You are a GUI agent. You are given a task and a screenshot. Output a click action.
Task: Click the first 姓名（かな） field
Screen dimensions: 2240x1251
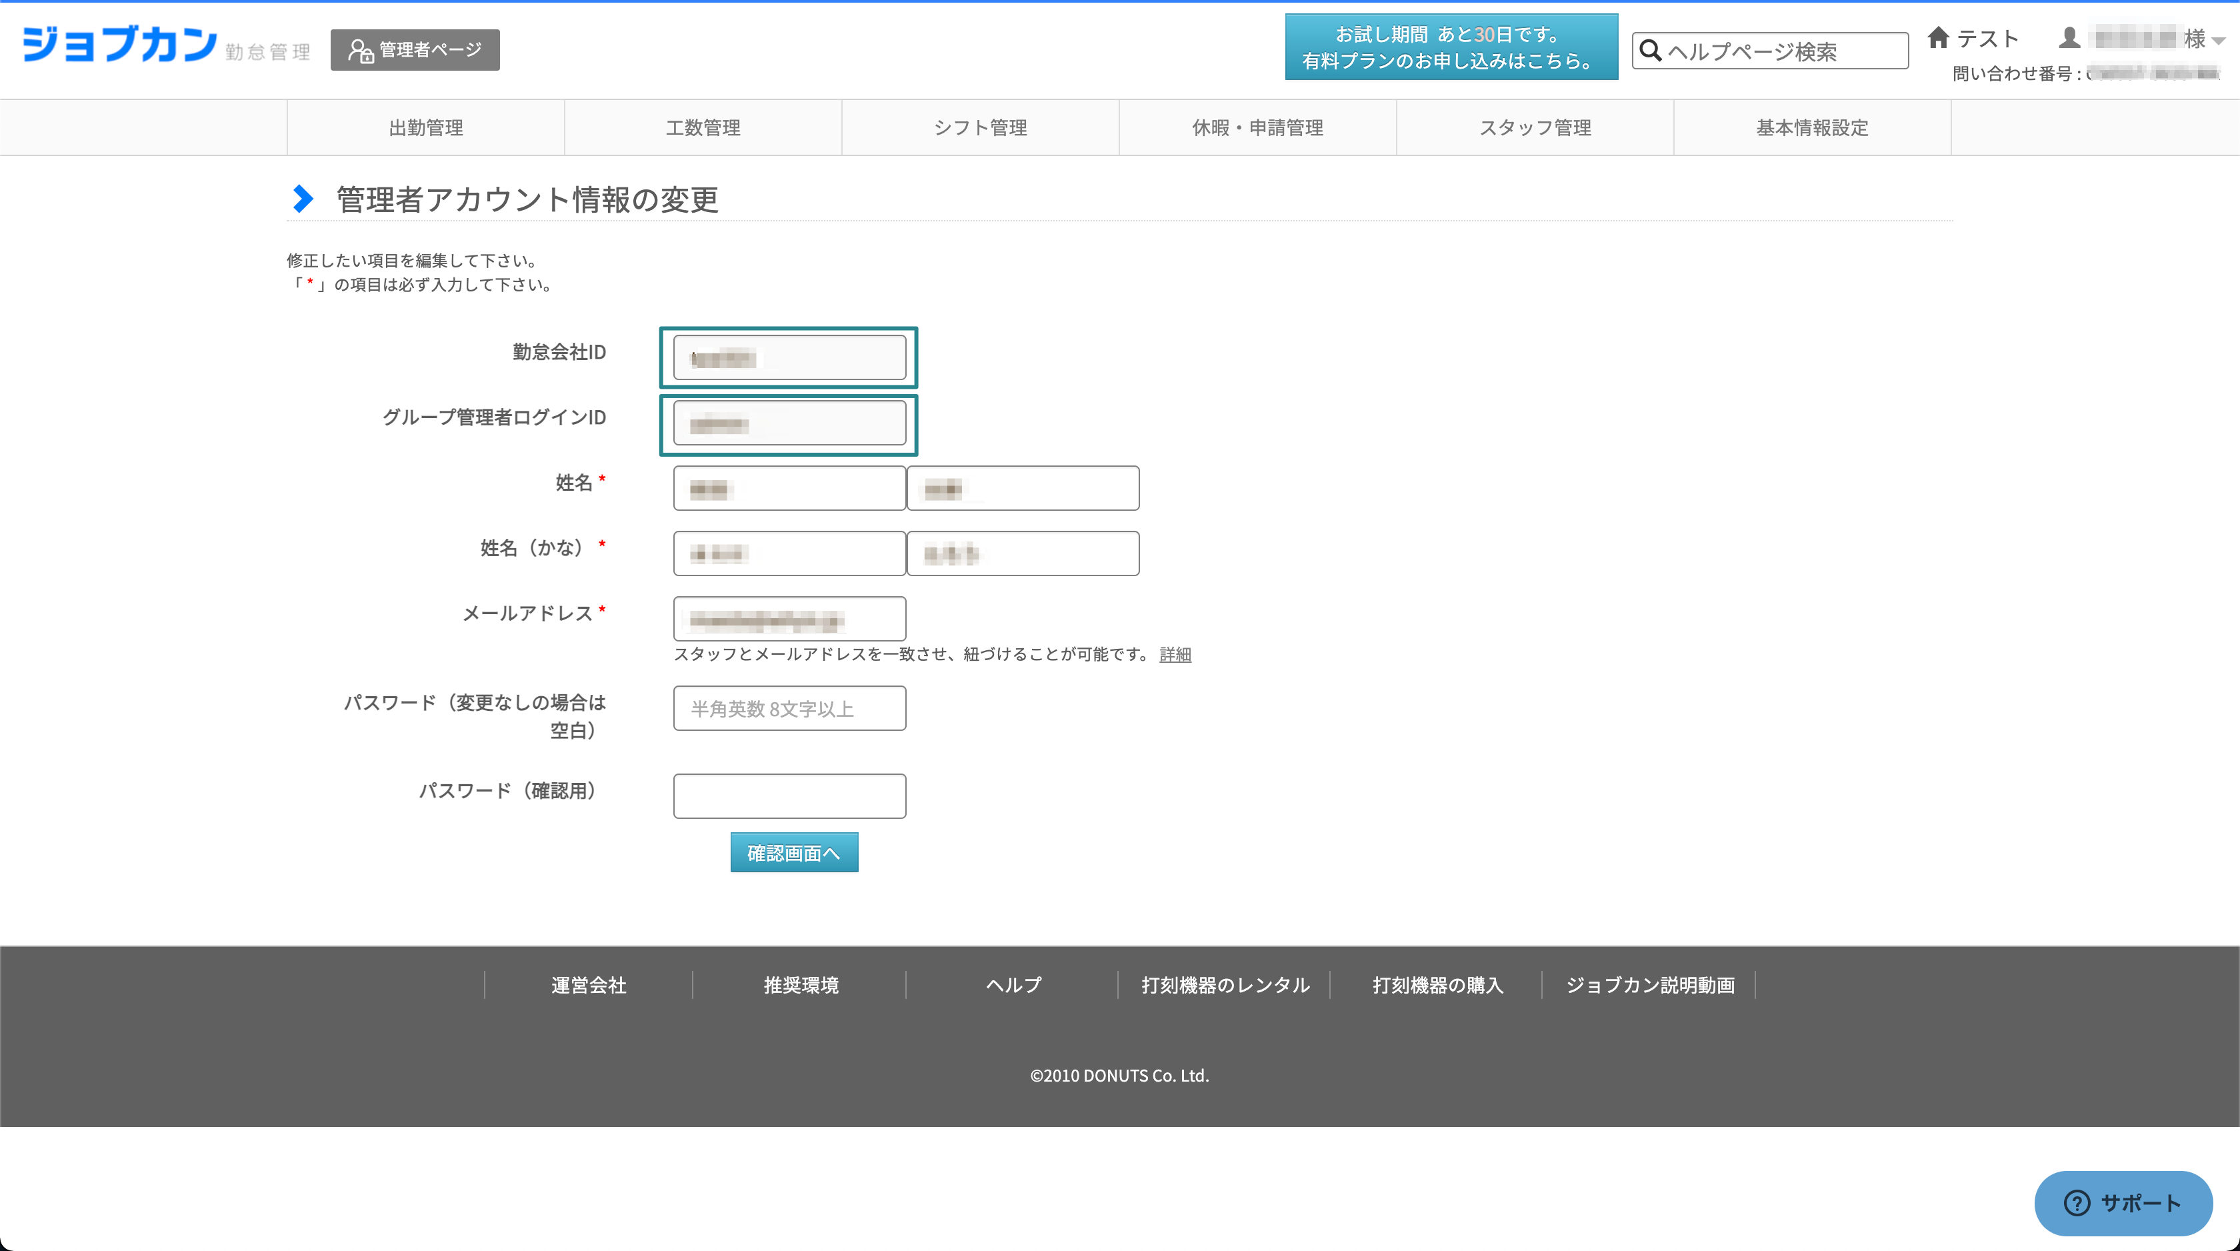click(789, 553)
